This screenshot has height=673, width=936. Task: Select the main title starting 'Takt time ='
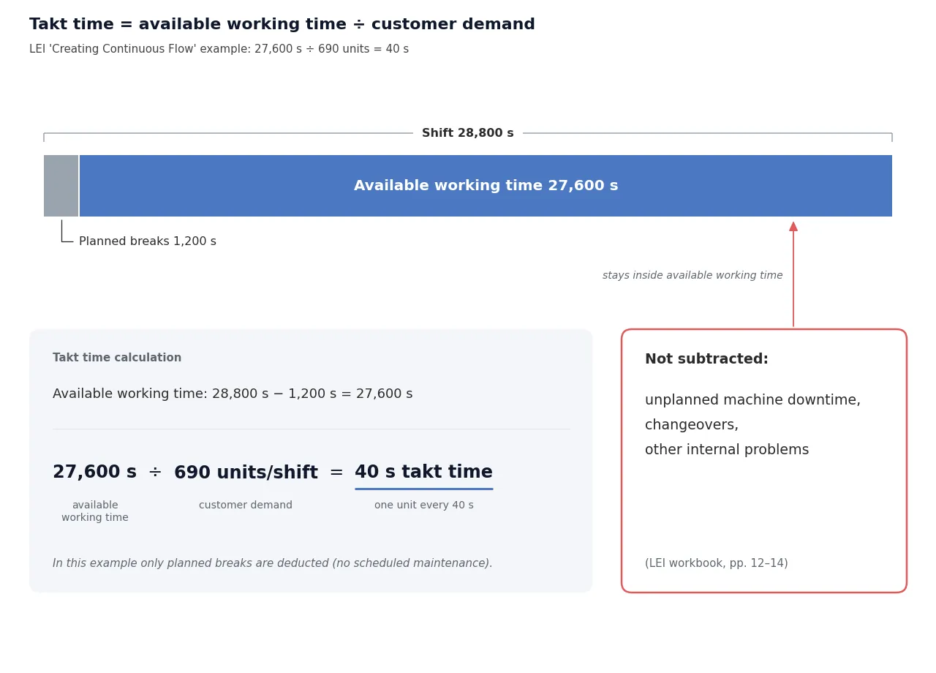(x=282, y=24)
